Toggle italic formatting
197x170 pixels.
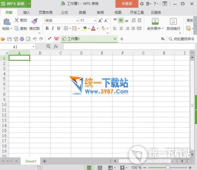tap(53, 28)
